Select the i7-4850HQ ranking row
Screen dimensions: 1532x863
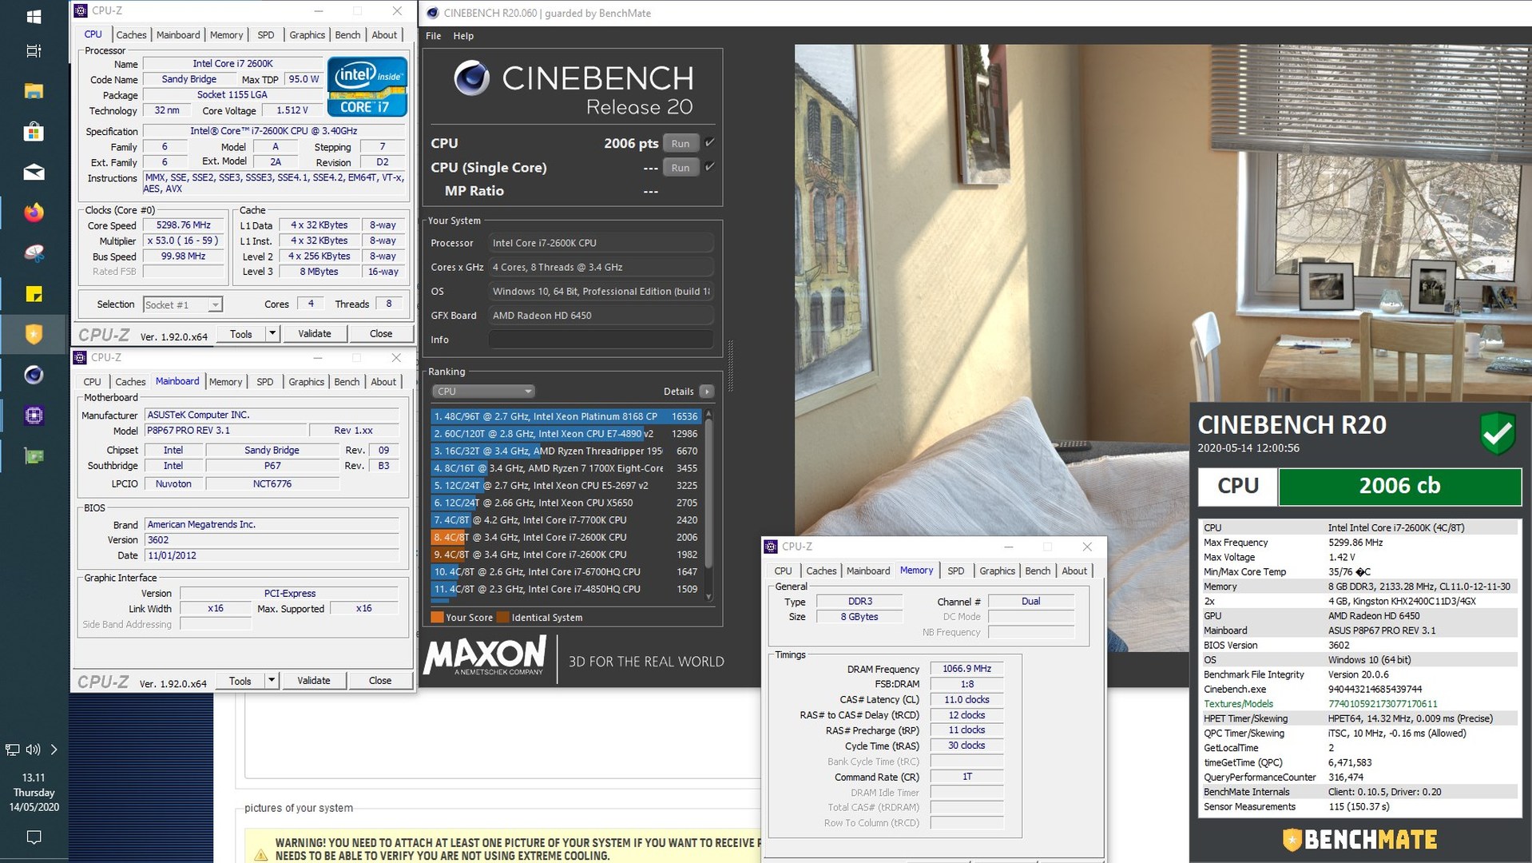click(x=566, y=589)
